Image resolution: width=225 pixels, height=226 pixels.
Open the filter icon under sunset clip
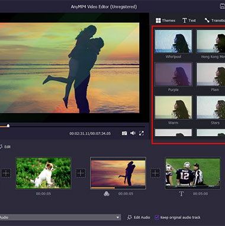(x=107, y=194)
